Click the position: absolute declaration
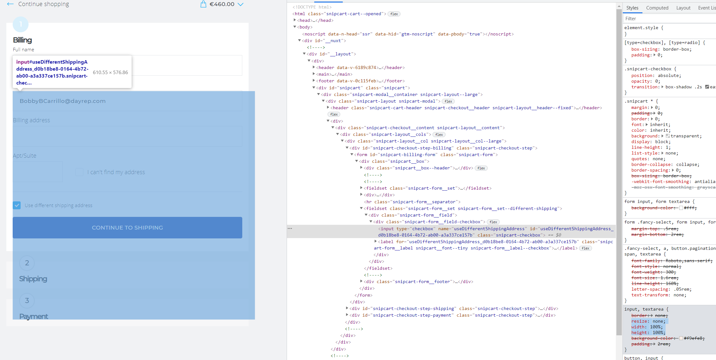This screenshot has height=360, width=716. [656, 76]
